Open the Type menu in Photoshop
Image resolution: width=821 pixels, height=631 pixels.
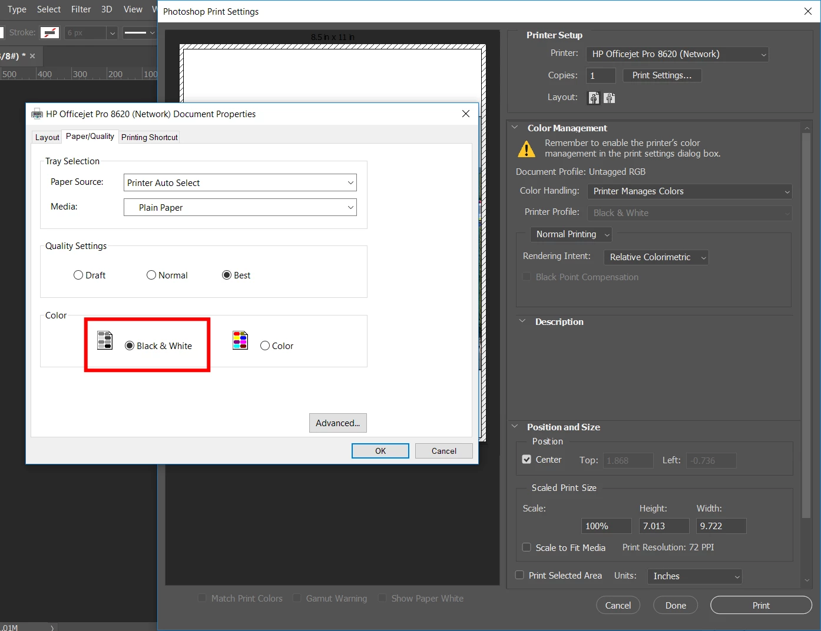pos(17,9)
